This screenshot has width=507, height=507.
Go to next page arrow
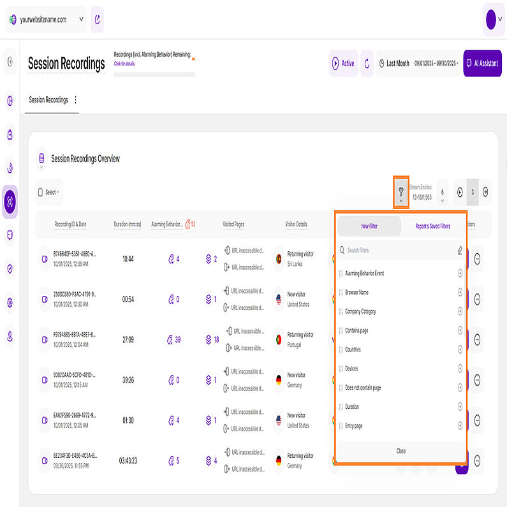pos(485,192)
